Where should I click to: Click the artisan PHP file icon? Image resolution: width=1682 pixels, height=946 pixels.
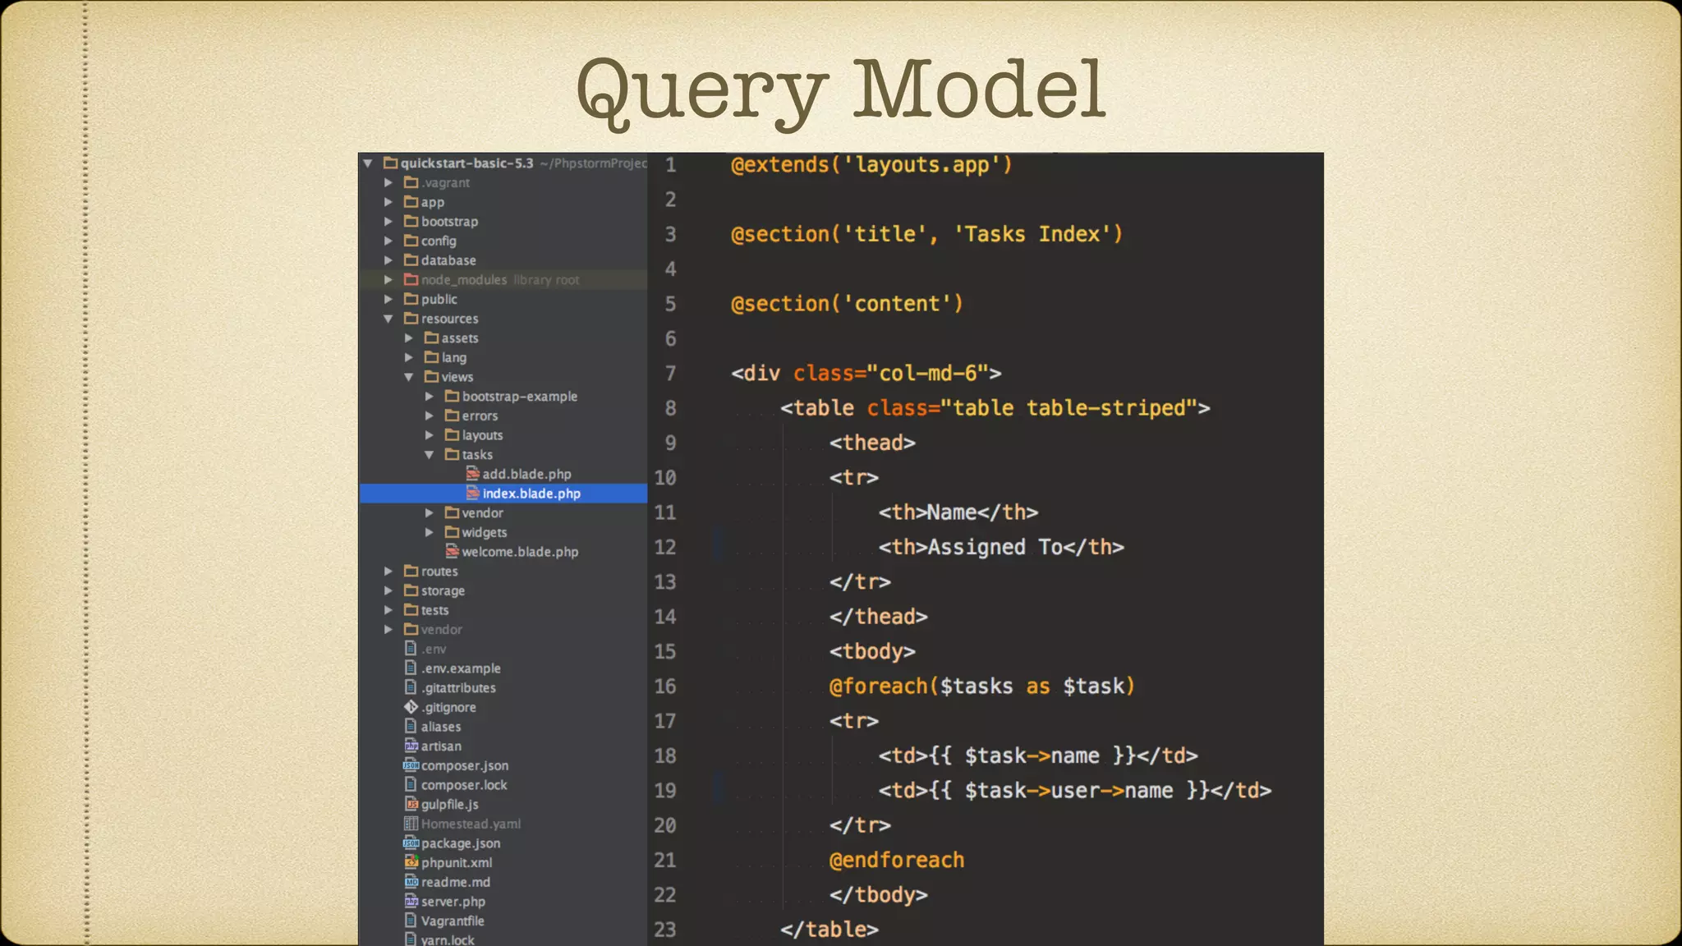click(x=411, y=746)
